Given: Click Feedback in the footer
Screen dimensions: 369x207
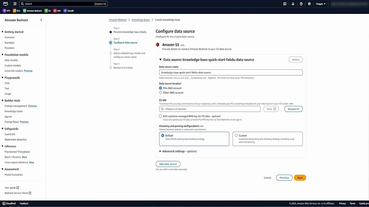Looking at the screenshot, I should 24,204.
